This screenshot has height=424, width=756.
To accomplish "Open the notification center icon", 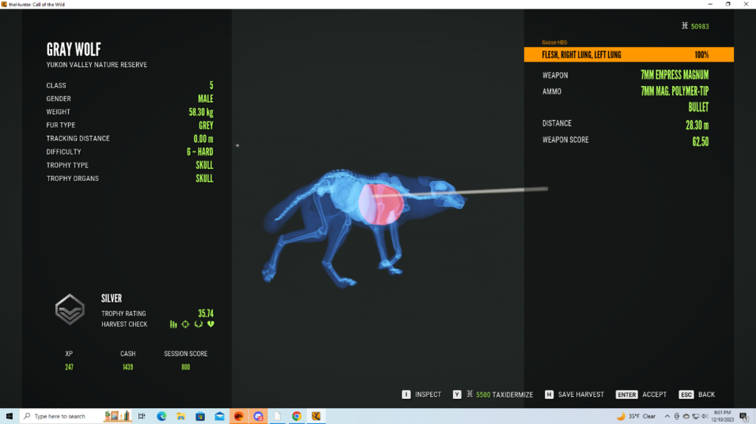I will tap(745, 416).
